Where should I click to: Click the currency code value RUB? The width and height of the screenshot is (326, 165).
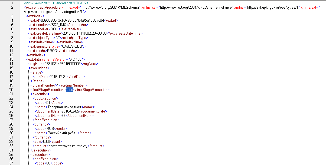tap(51, 128)
